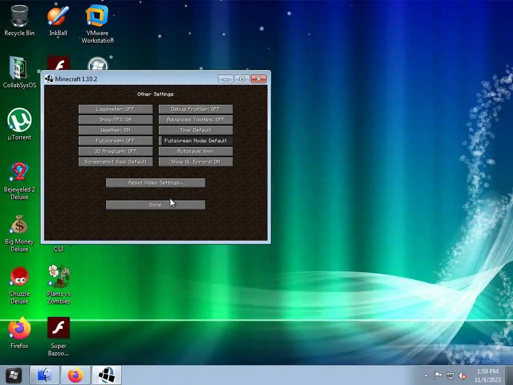The image size is (513, 385).
Task: Show hidden tray icons arrow
Action: click(426, 375)
